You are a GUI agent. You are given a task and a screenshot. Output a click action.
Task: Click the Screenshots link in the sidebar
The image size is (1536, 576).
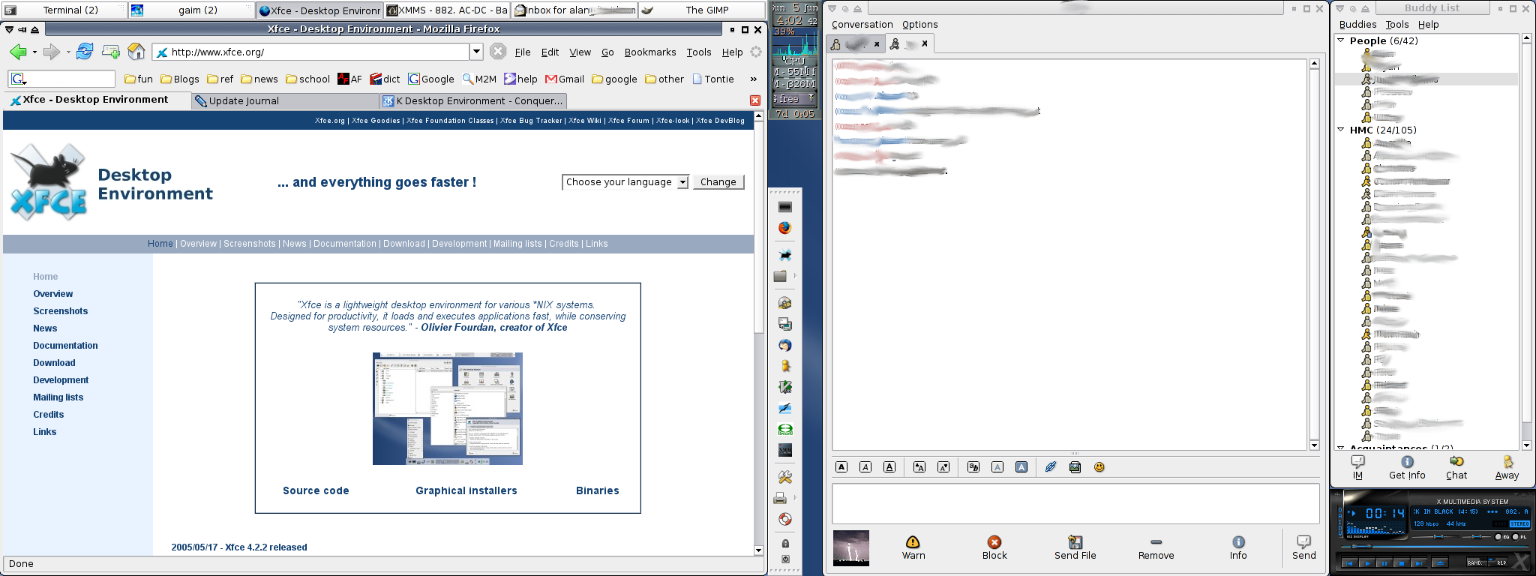coord(60,311)
